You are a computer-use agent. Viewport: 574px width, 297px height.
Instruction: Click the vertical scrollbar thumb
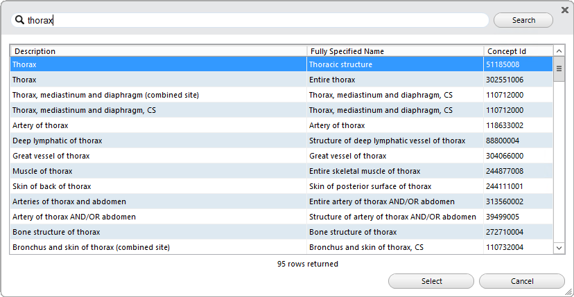[x=559, y=69]
